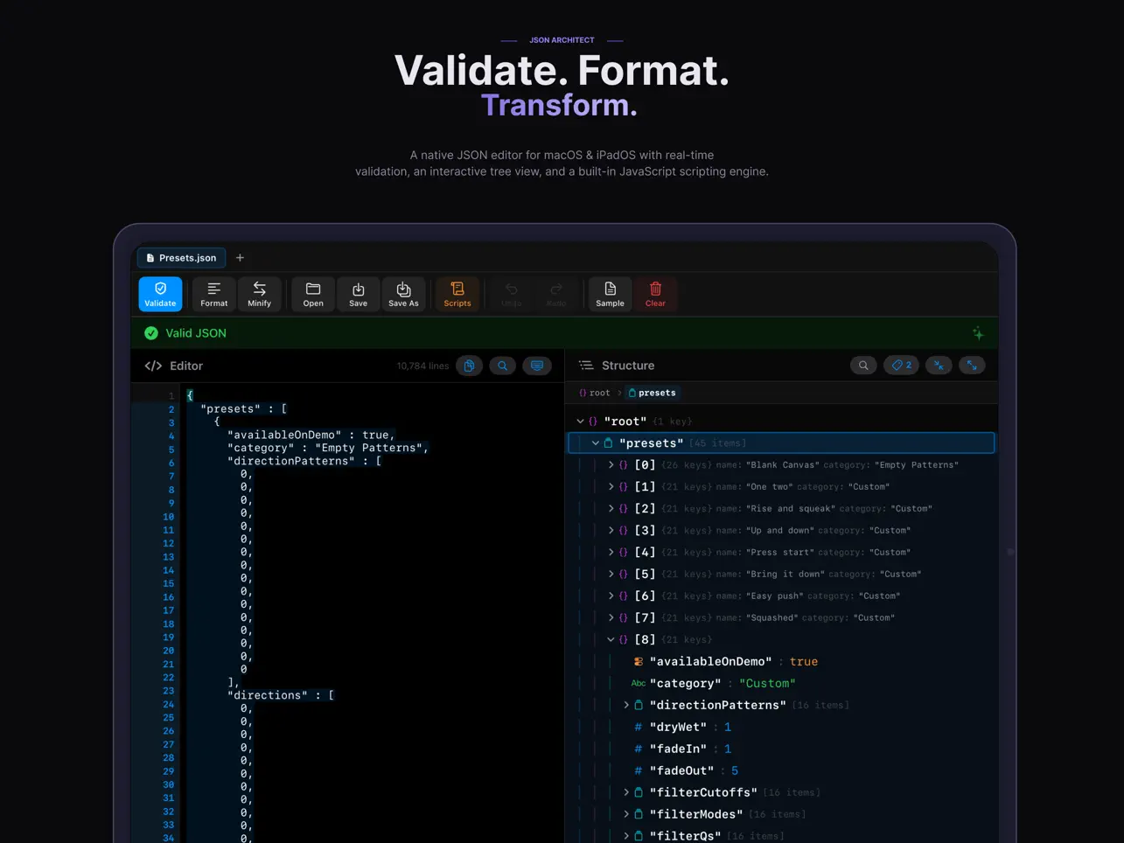The width and height of the screenshot is (1124, 843).
Task: Expand preset [3] named "Up and down"
Action: (611, 530)
